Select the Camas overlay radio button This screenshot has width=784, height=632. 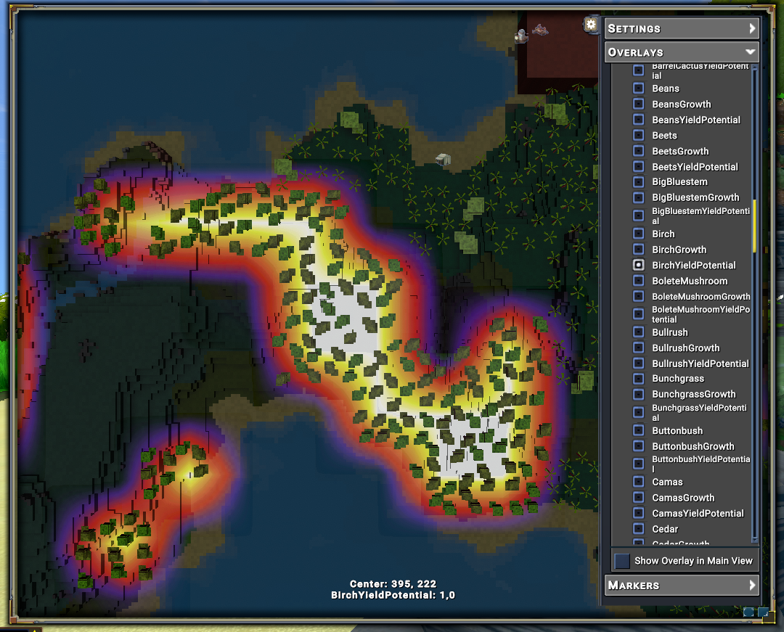pyautogui.click(x=639, y=482)
